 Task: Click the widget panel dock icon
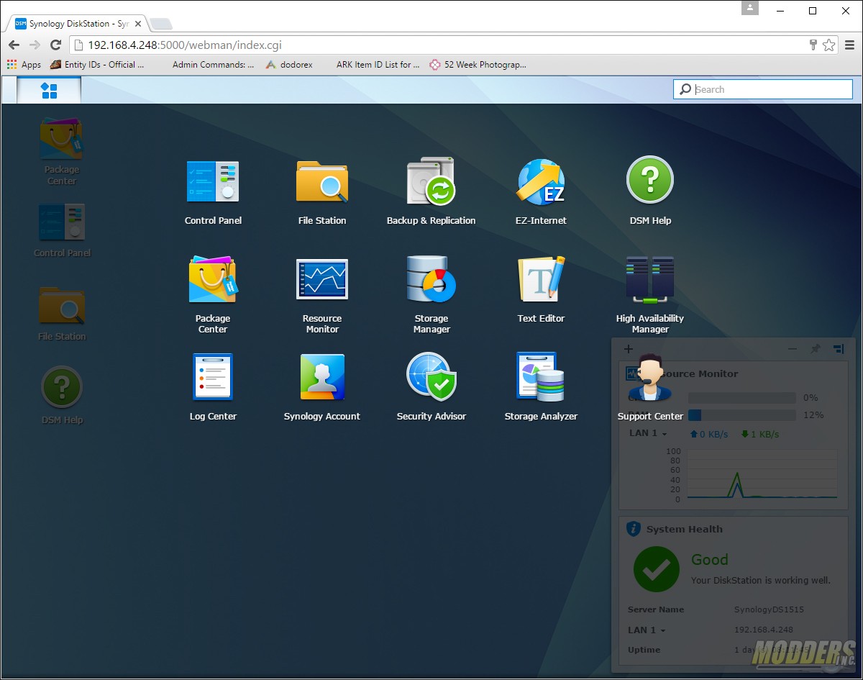[839, 349]
